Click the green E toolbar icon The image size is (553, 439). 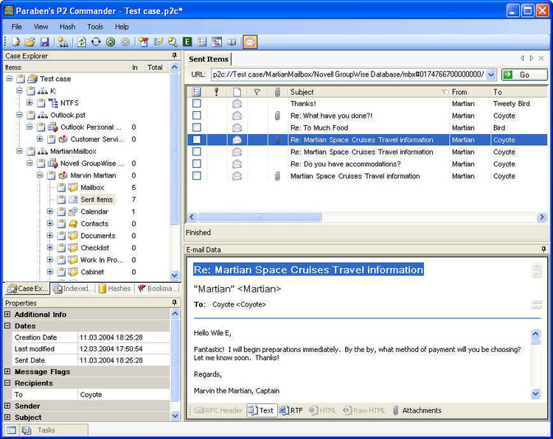187,42
